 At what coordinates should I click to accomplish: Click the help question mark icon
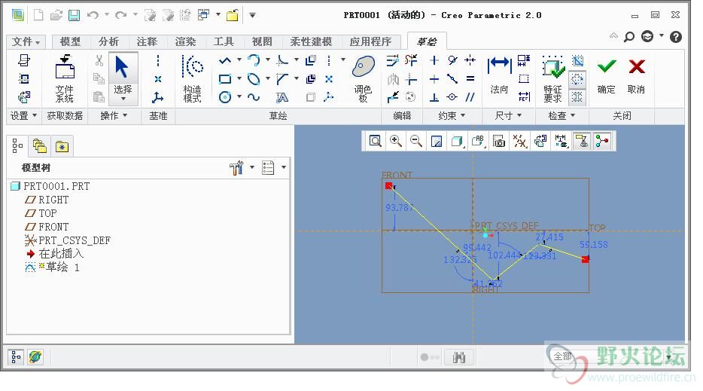676,37
